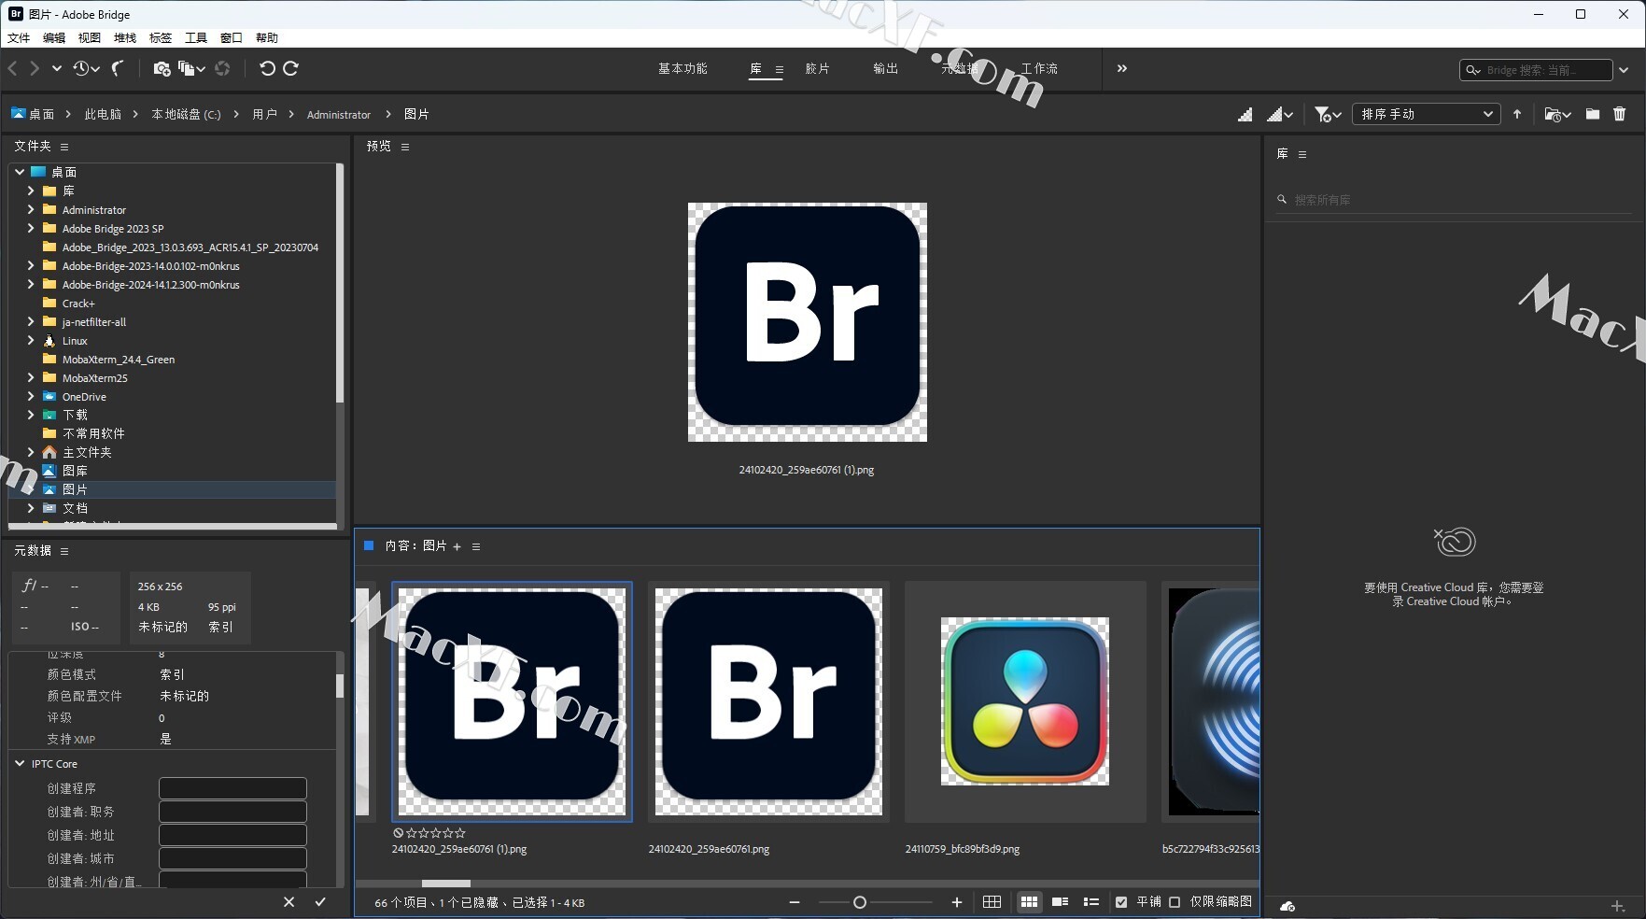
Task: Click the boomerang return icon
Action: (118, 68)
